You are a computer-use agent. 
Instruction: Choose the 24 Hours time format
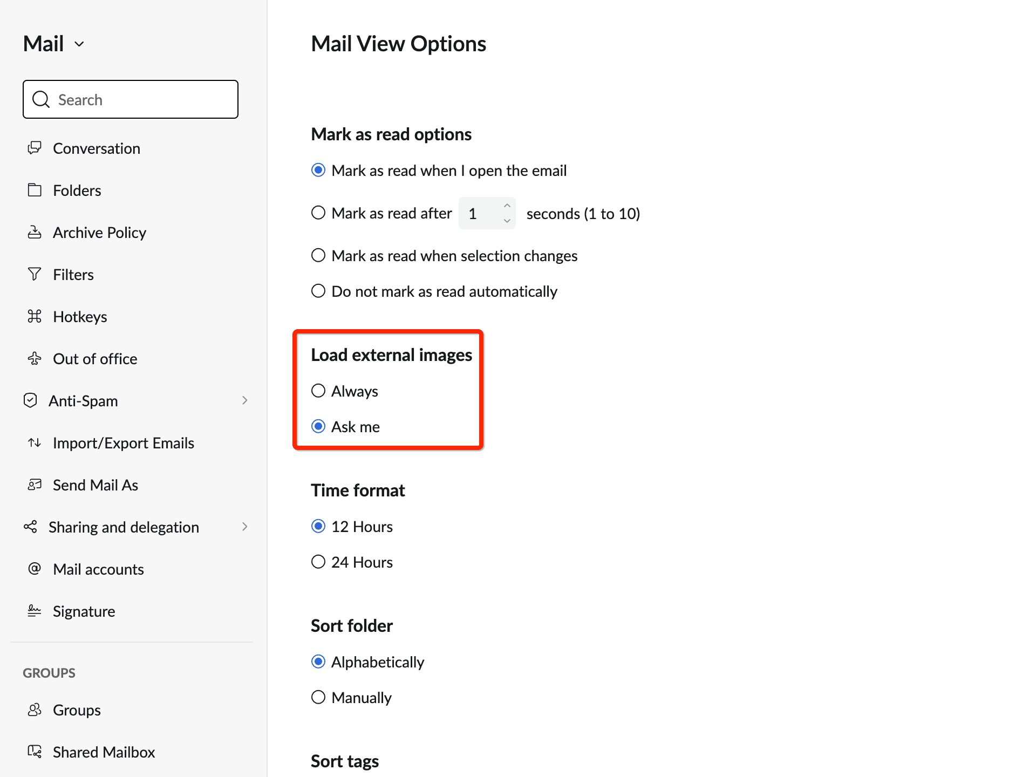pyautogui.click(x=318, y=562)
